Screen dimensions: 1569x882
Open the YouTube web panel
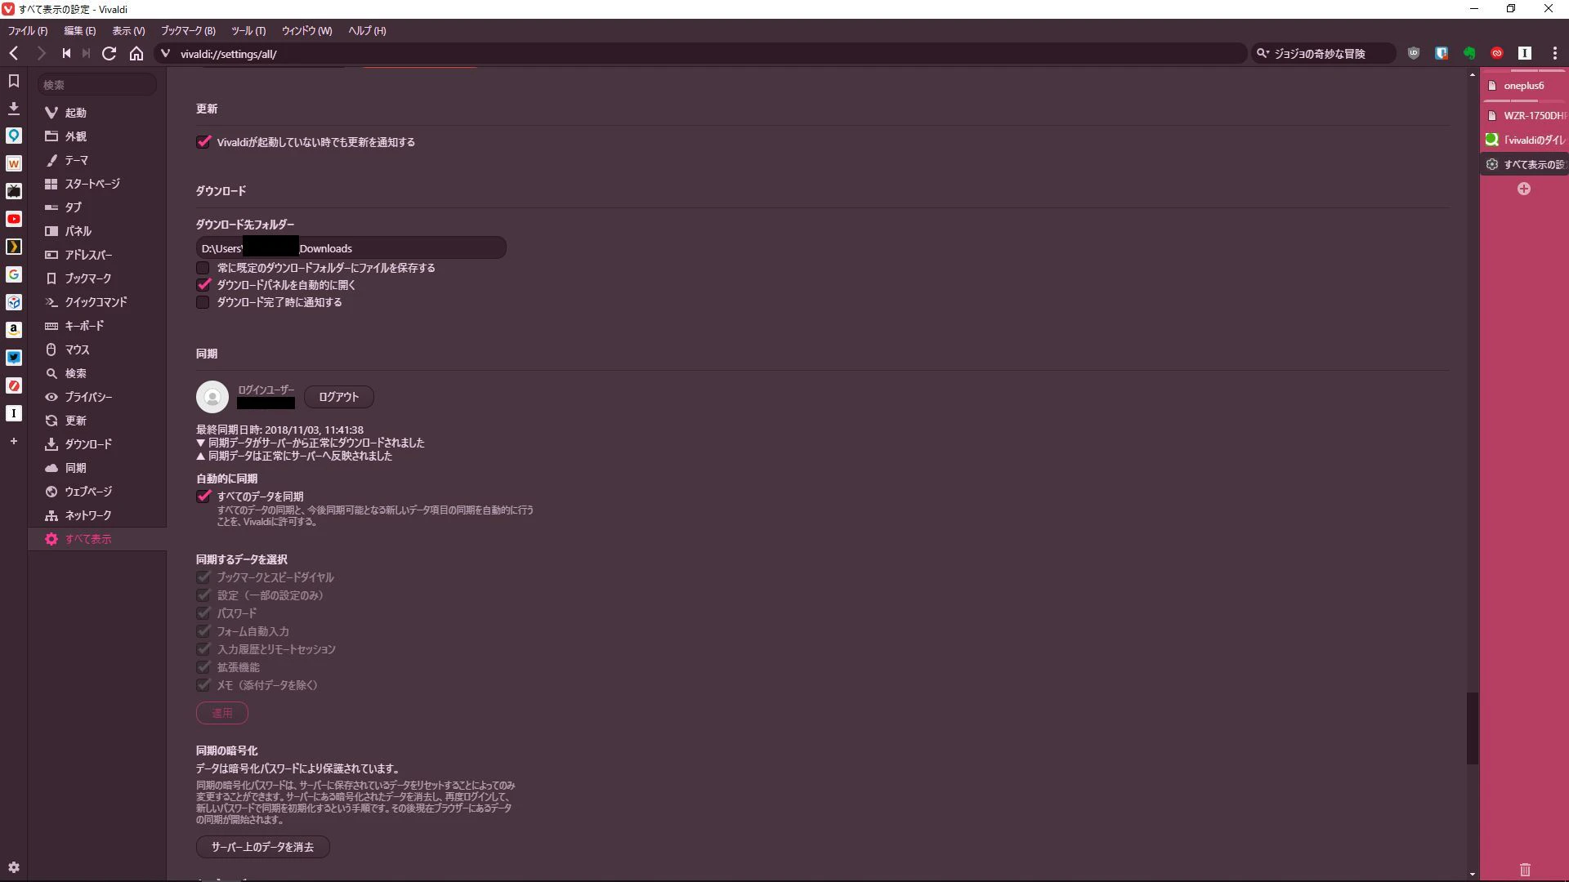tap(14, 219)
